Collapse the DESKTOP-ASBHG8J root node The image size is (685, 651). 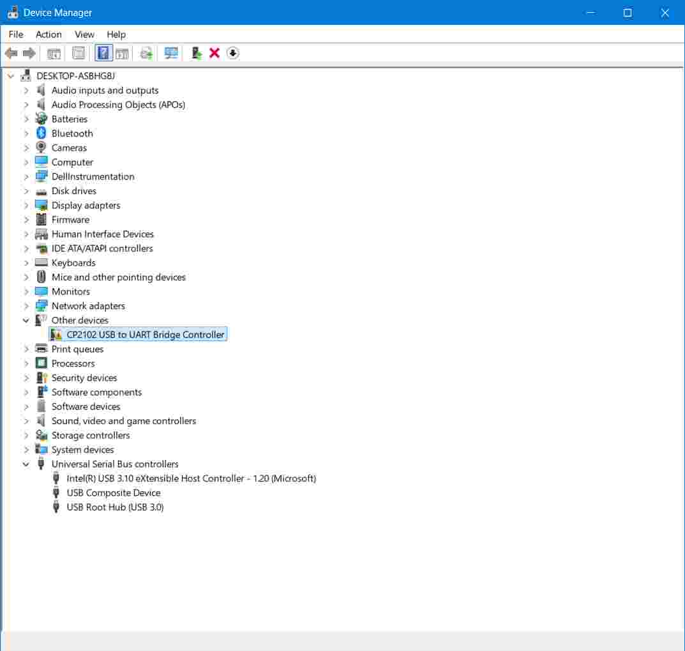[11, 76]
